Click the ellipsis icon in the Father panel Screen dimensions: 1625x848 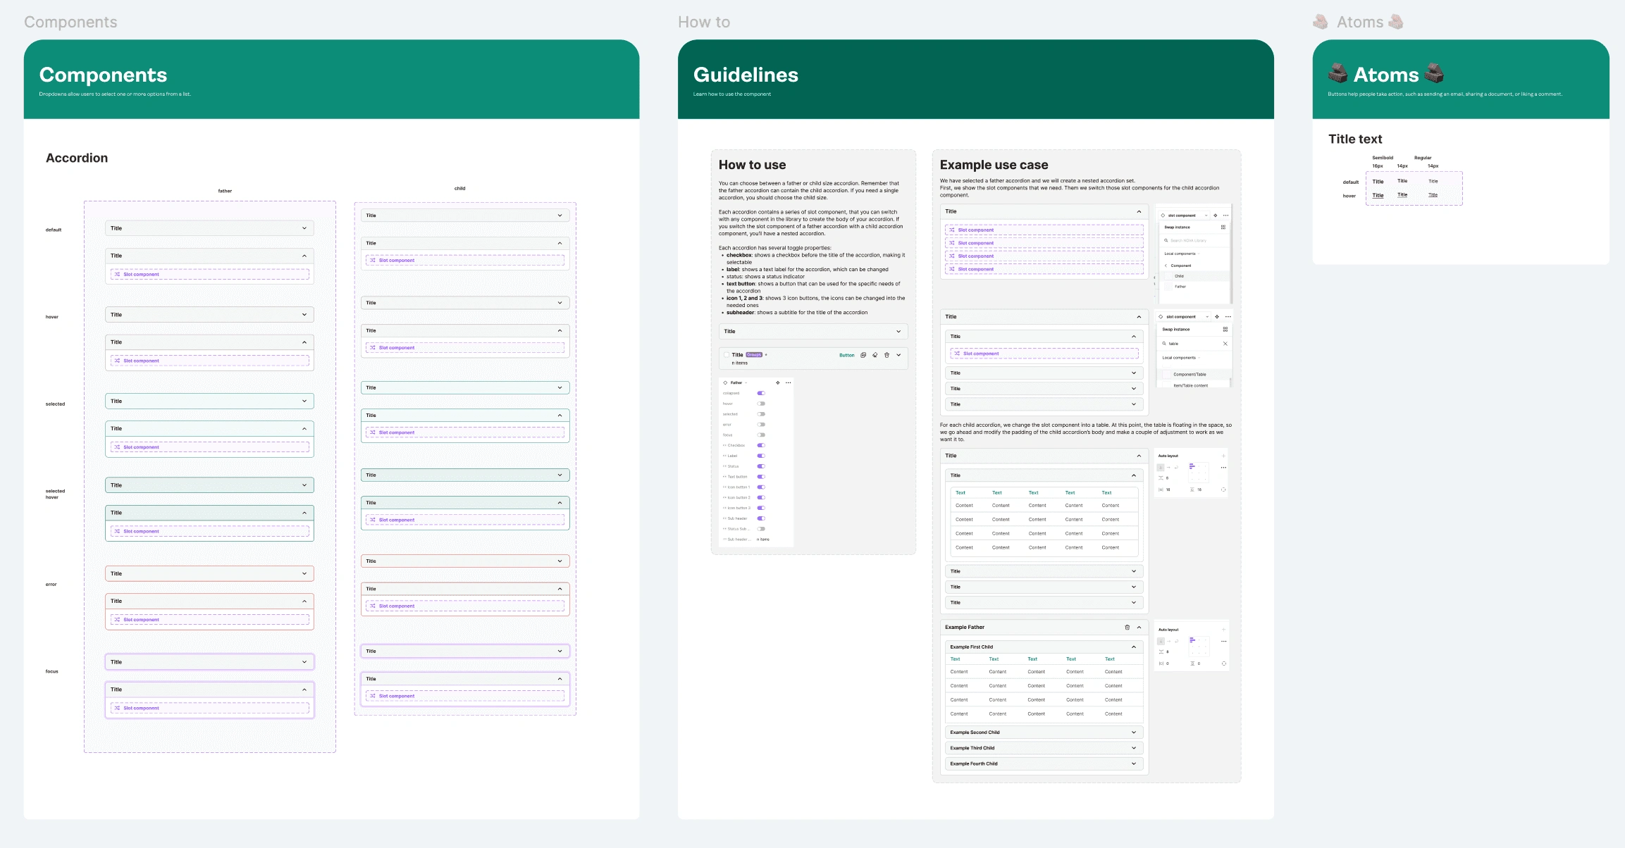(x=788, y=382)
